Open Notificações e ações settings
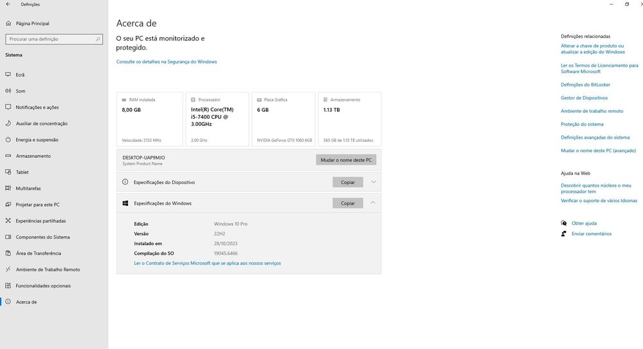 (37, 106)
